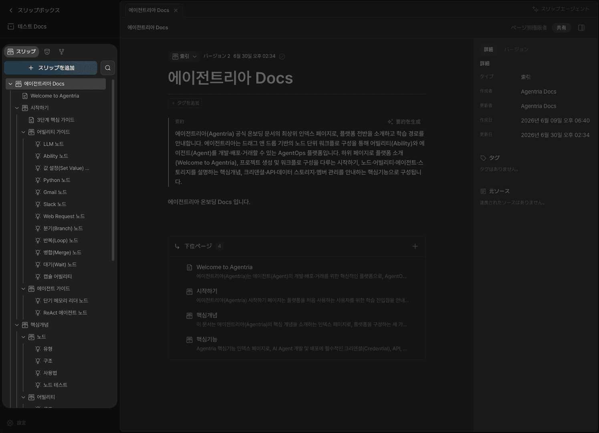Open 노드 테스트 tree item

55,385
